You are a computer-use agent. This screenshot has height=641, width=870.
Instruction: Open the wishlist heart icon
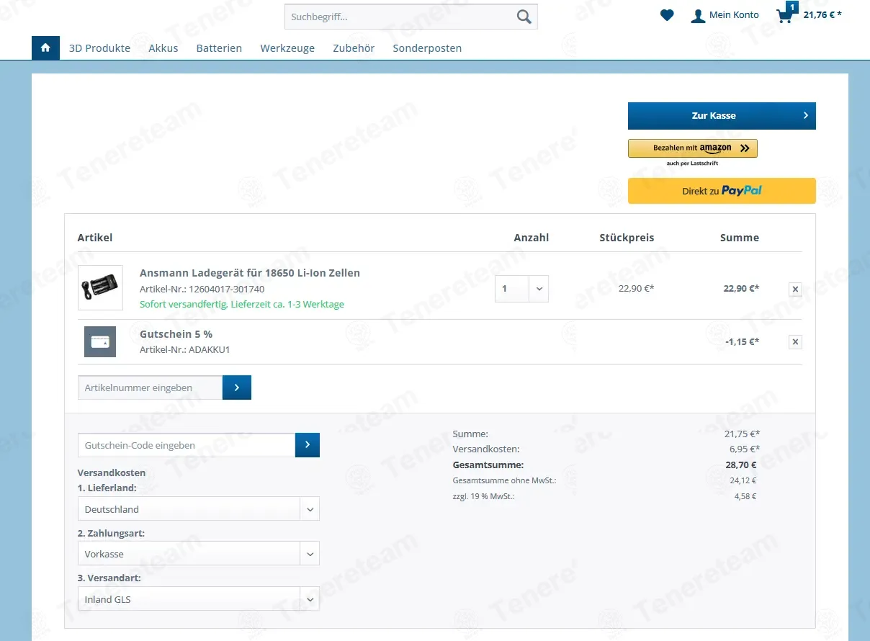coord(667,14)
